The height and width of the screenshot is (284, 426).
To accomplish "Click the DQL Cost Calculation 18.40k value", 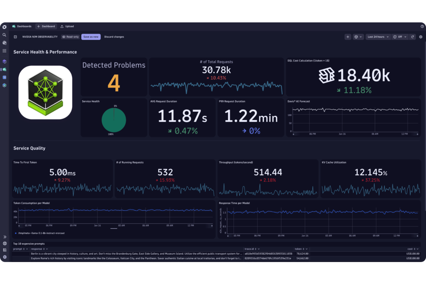I will [364, 75].
